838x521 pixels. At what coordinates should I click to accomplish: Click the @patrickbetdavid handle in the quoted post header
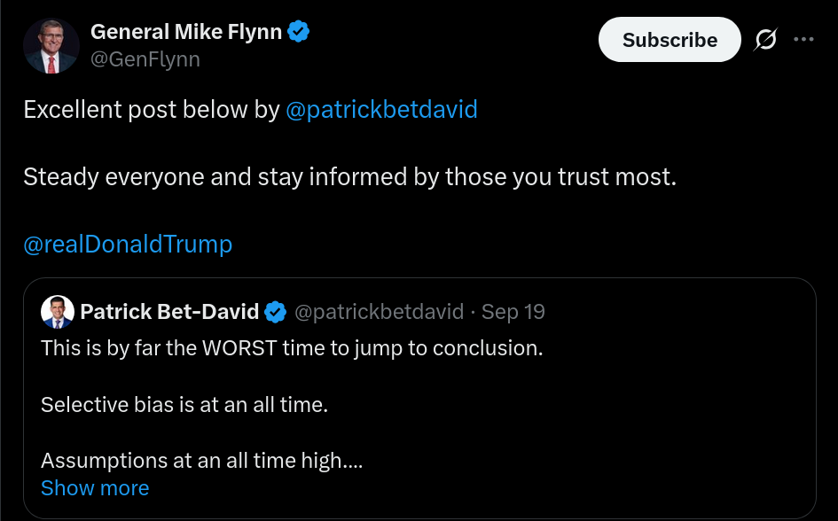point(379,312)
